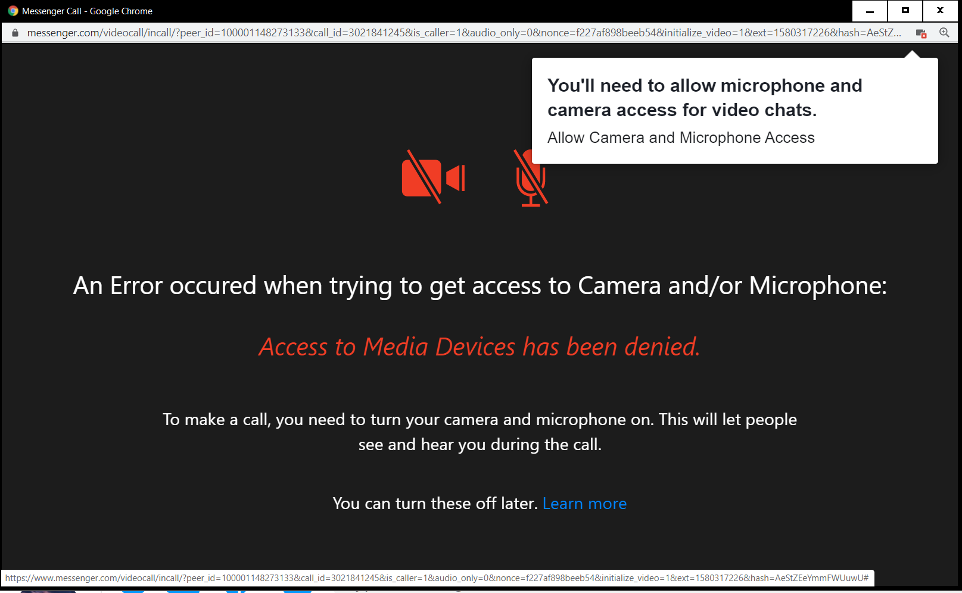Click the lock icon for site information
Image resolution: width=962 pixels, height=593 pixels.
click(x=15, y=33)
